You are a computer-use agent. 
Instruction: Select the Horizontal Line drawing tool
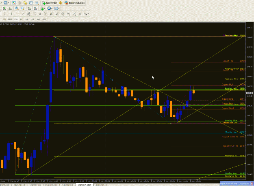17,14
